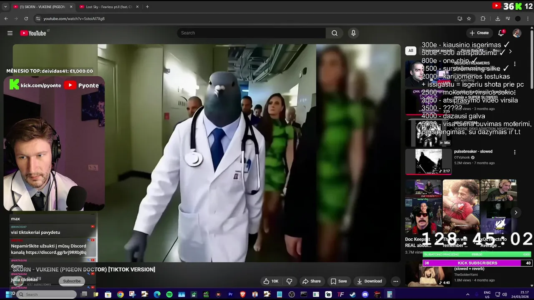Screen dimensions: 534x300
Task: Open Premiere Pro from the taskbar
Action: coord(230,295)
